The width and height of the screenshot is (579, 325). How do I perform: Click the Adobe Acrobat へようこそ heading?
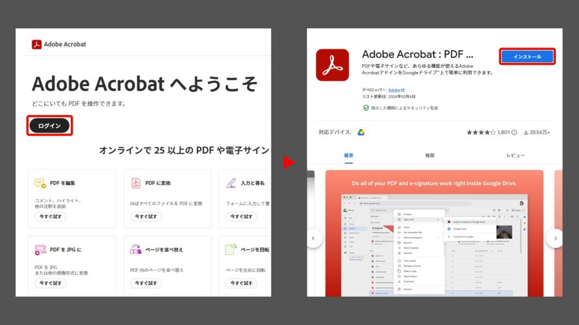[144, 83]
